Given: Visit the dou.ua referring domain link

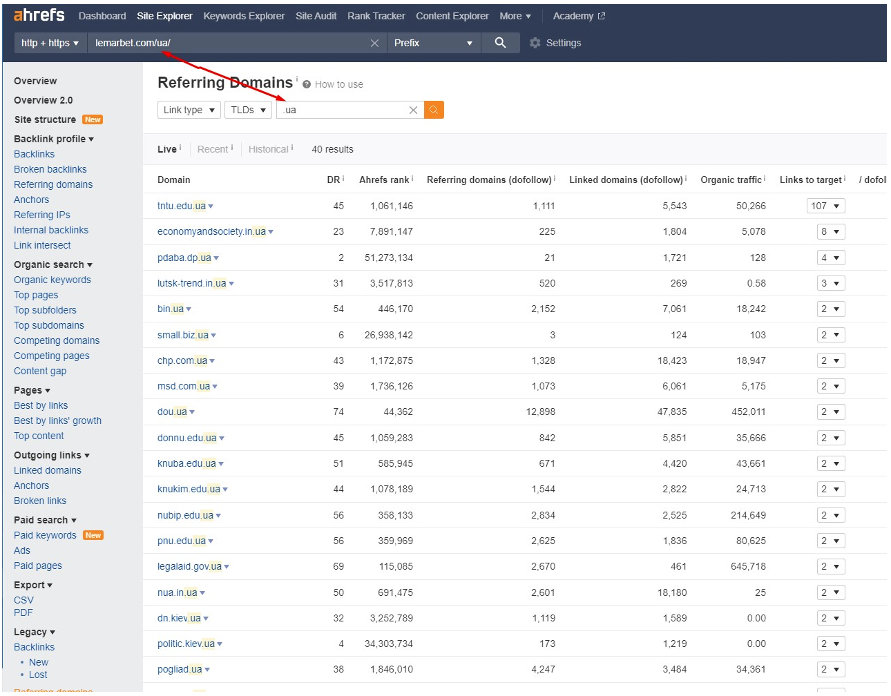Looking at the screenshot, I should pyautogui.click(x=170, y=412).
